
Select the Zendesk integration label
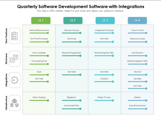[x=137, y=79]
